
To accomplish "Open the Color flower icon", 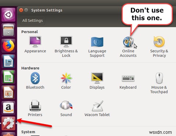I will 66,78.
